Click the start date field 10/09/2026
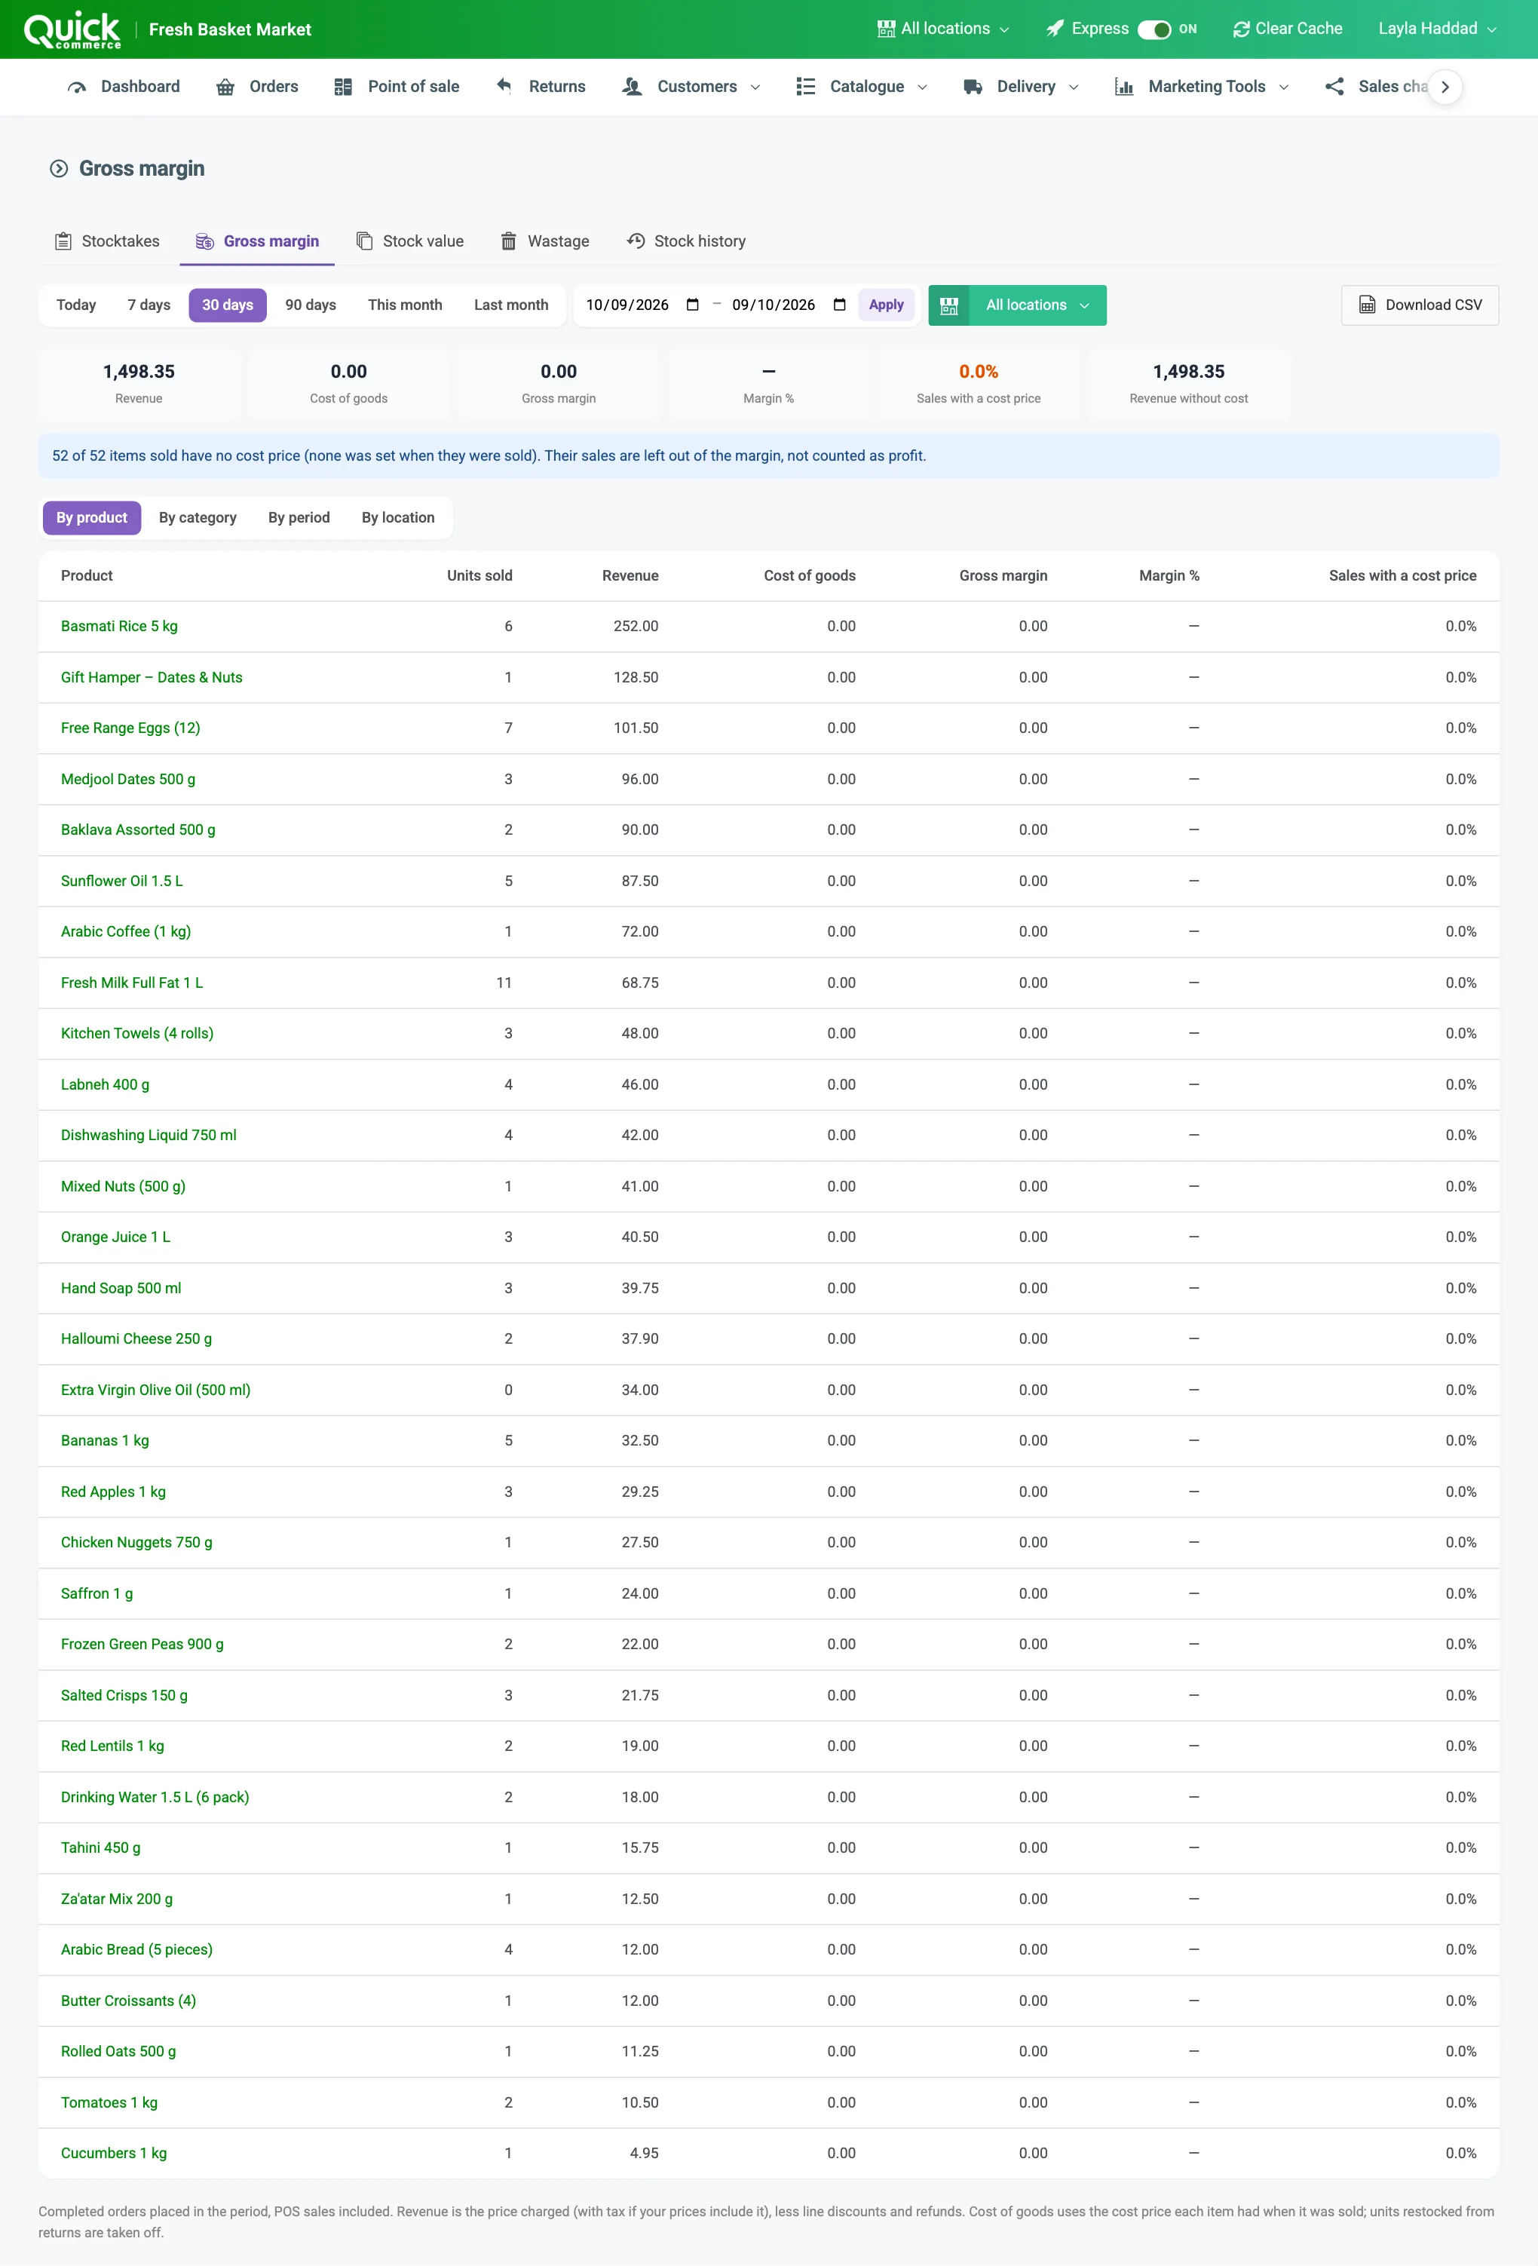1538x2266 pixels. (642, 305)
